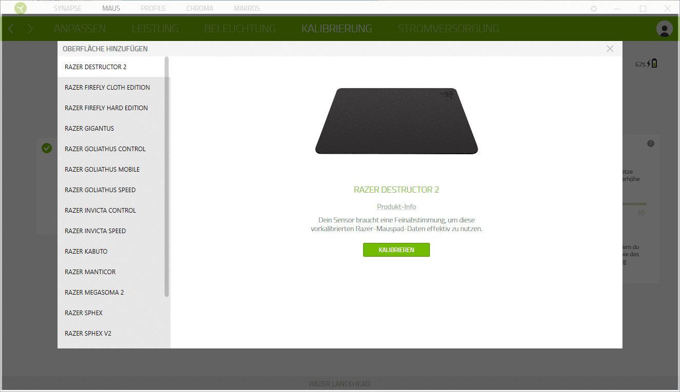Switch to the Leistung tab
The image size is (680, 392).
[x=155, y=29]
